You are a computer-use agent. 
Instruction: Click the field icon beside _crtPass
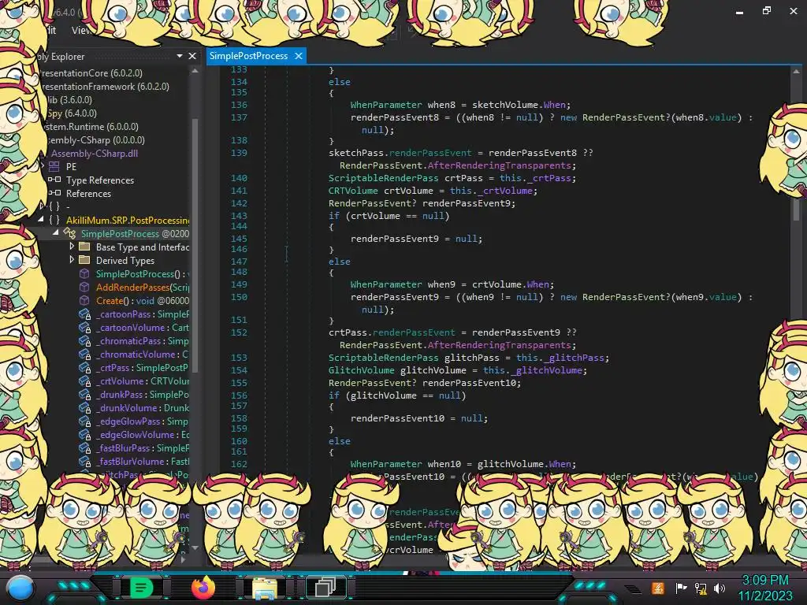click(x=85, y=368)
